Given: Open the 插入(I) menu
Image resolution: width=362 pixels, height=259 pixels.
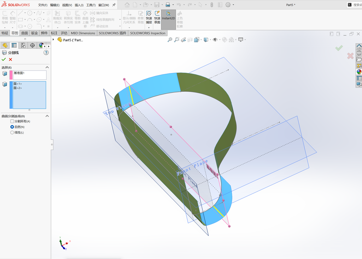Looking at the screenshot, I should (79, 5).
